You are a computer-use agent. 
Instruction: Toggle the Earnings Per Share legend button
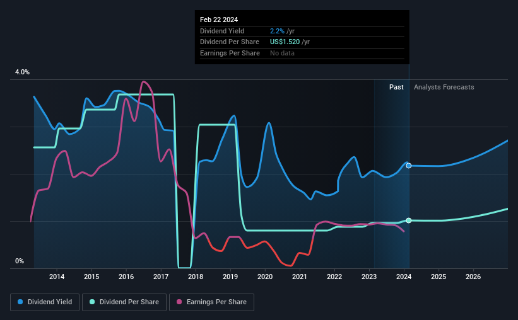coord(211,302)
